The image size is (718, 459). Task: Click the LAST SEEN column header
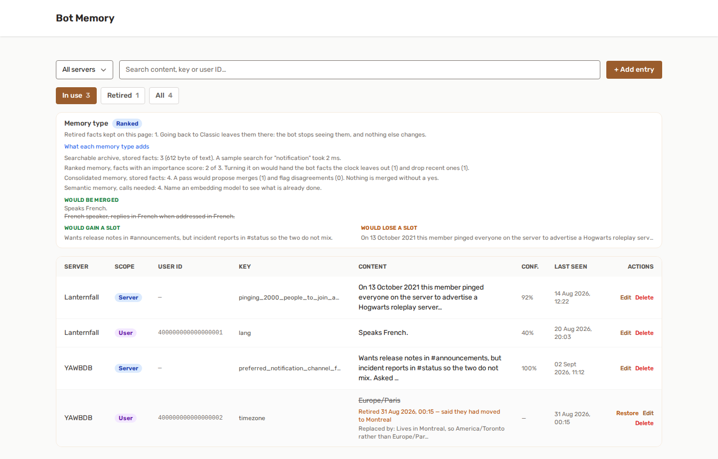click(570, 267)
